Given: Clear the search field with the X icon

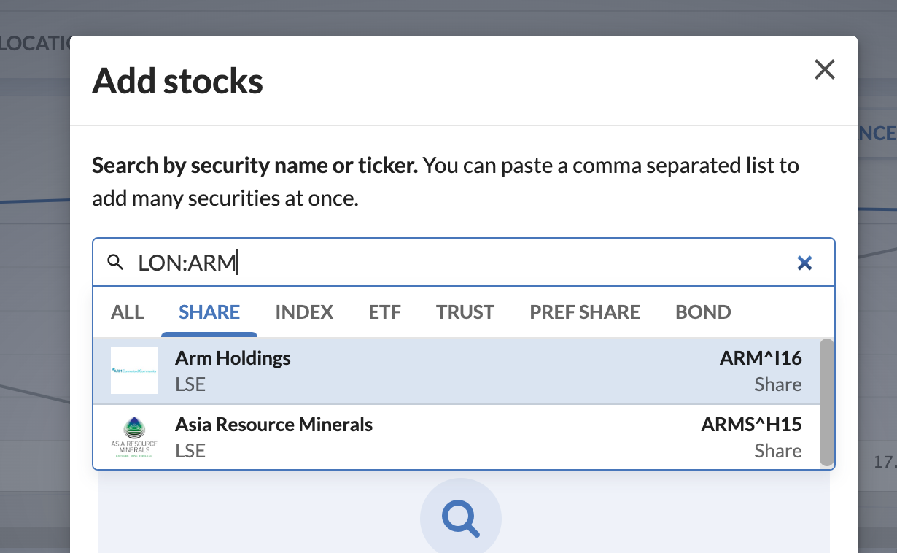Looking at the screenshot, I should pyautogui.click(x=804, y=263).
